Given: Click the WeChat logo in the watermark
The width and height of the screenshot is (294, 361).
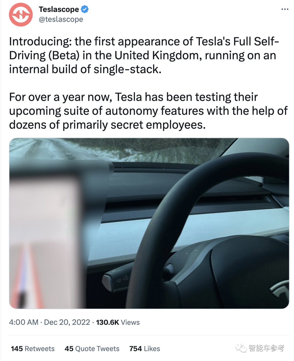Looking at the screenshot, I should pyautogui.click(x=241, y=348).
